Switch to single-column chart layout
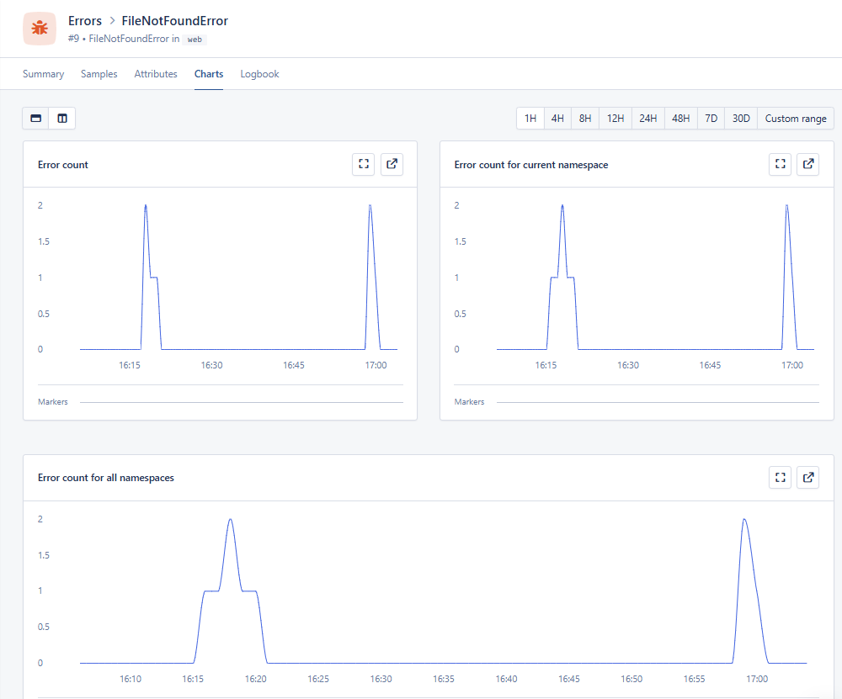The width and height of the screenshot is (842, 699). coord(35,118)
